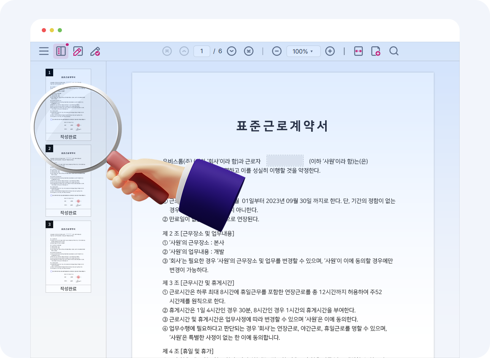Fit page to width icon

click(x=359, y=51)
